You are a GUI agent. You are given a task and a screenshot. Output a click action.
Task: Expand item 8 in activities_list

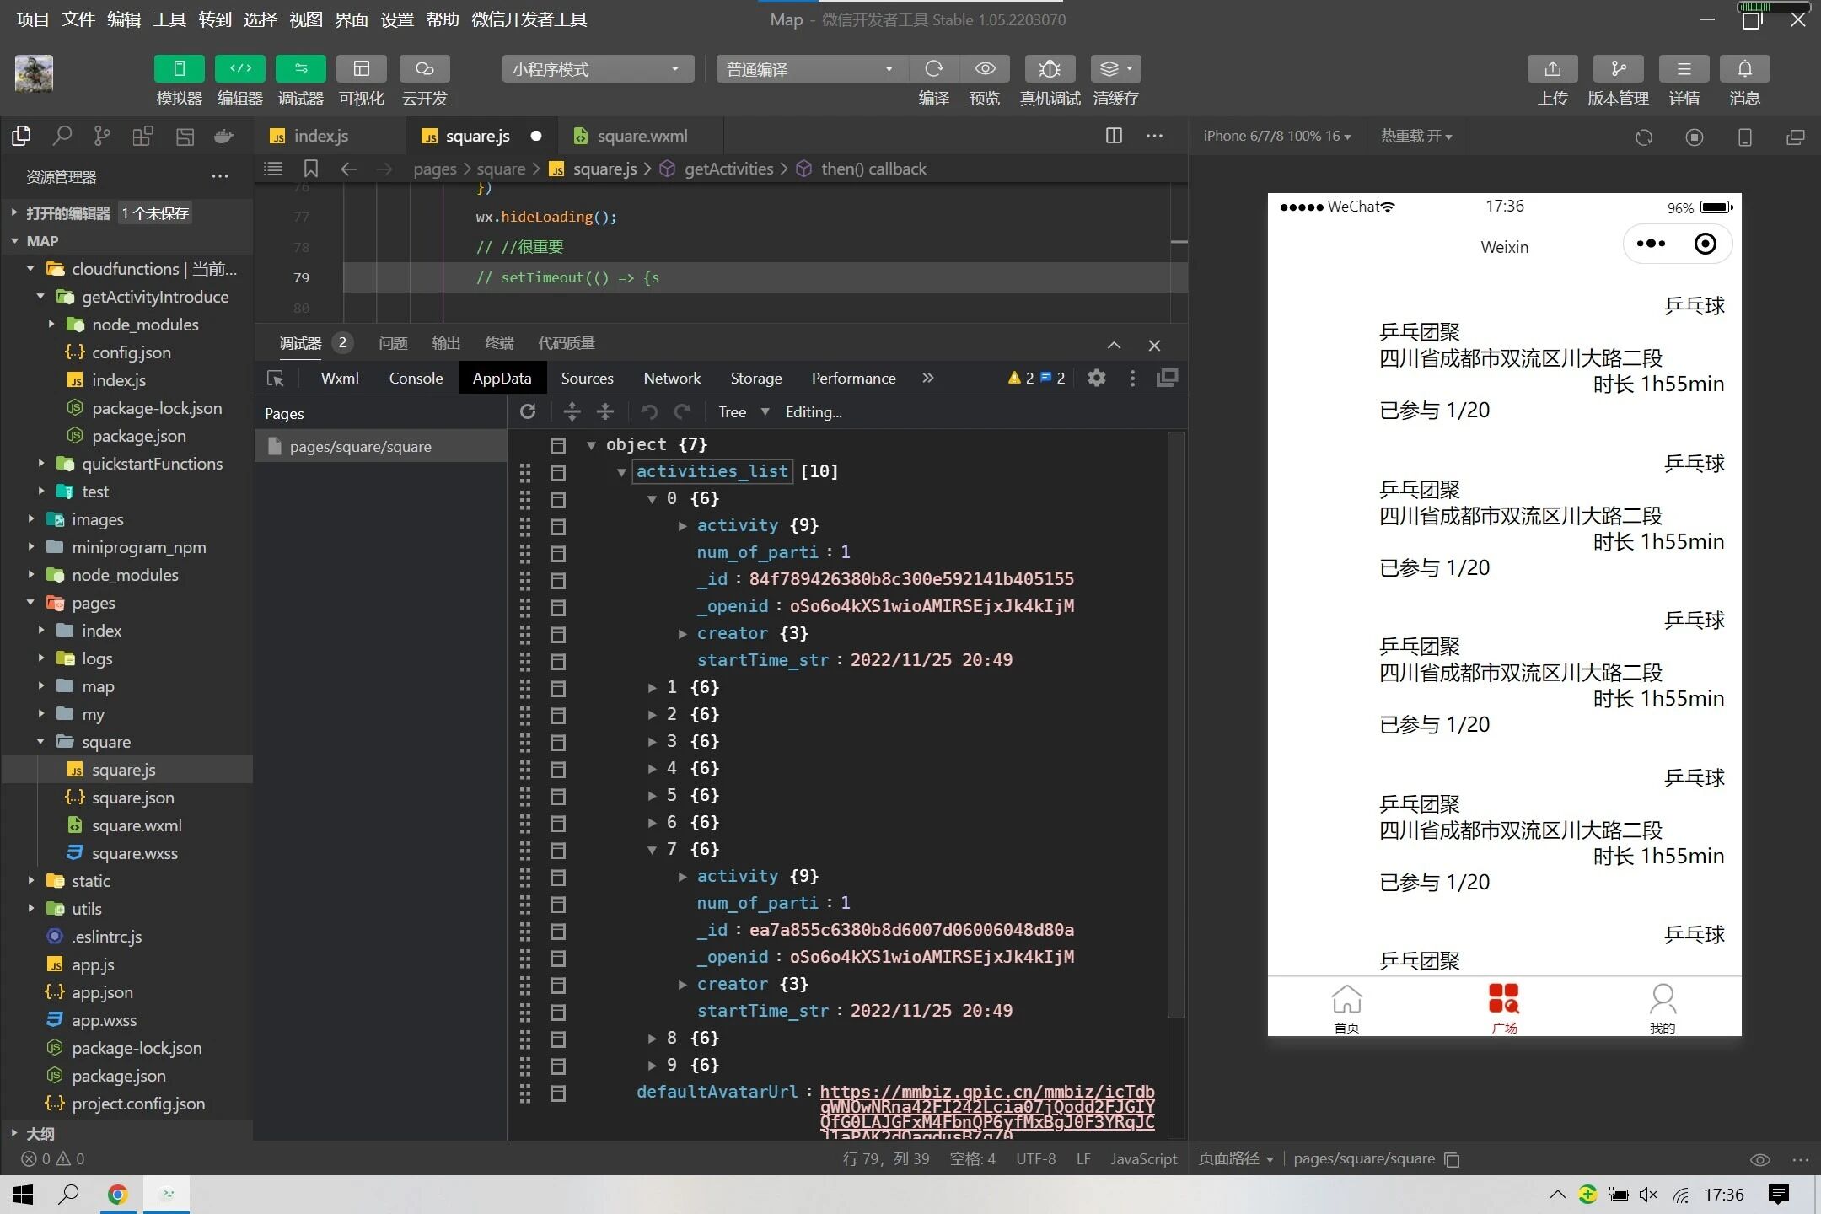click(653, 1038)
